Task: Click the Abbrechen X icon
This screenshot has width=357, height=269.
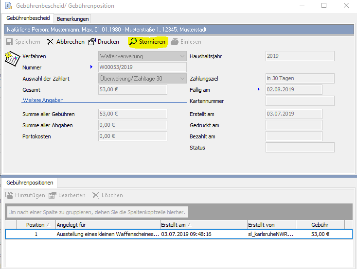Action: coord(50,42)
